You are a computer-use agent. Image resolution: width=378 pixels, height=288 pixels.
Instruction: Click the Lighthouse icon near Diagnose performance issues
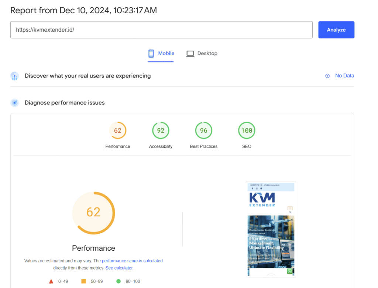pos(14,103)
